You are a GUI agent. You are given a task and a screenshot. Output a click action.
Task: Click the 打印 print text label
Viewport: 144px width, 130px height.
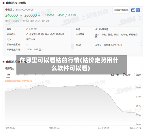click(x=128, y=75)
